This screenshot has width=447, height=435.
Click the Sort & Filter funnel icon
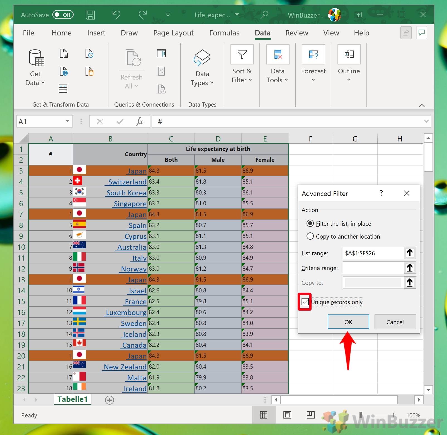pyautogui.click(x=242, y=54)
